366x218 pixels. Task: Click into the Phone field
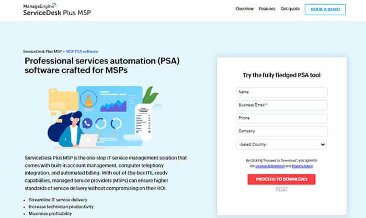(x=282, y=118)
